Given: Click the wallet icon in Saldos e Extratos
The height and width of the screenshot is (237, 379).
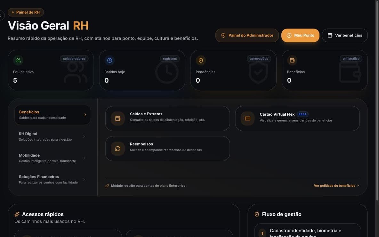Looking at the screenshot, I should click(x=118, y=118).
